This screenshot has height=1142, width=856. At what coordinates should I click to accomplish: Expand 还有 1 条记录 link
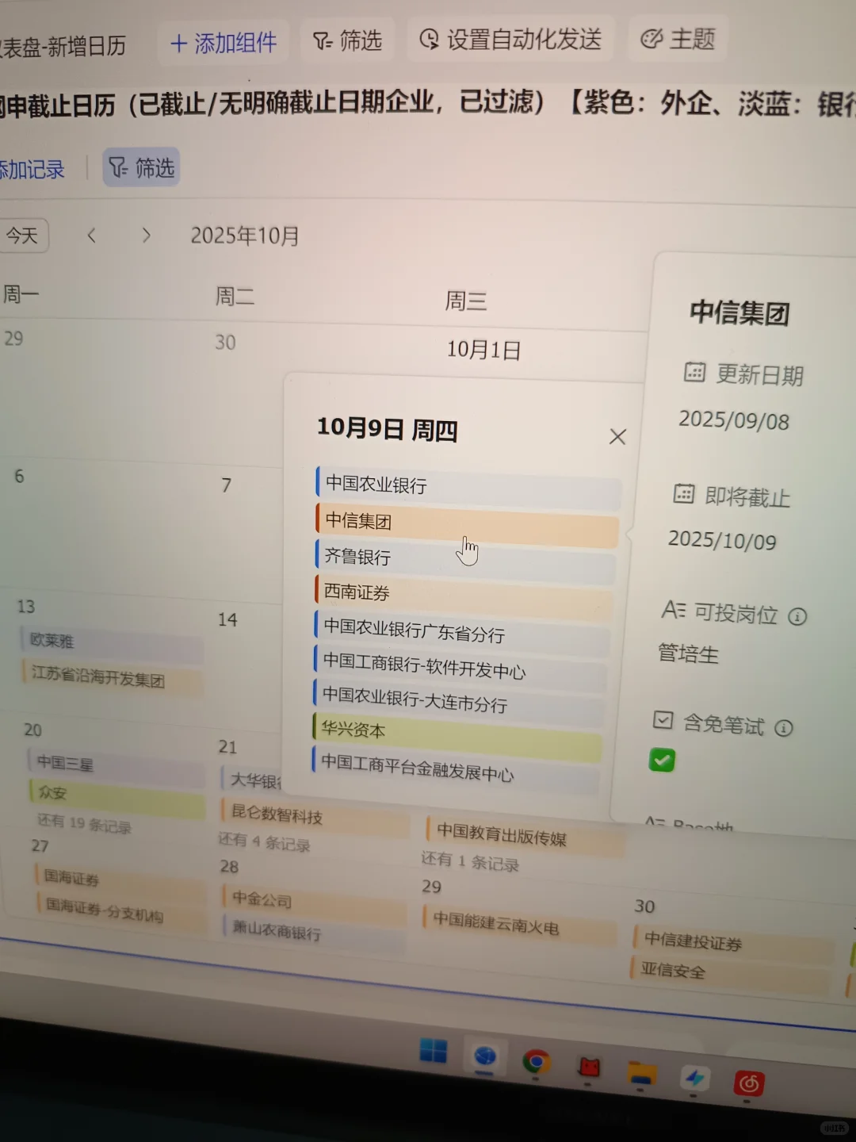click(x=470, y=862)
